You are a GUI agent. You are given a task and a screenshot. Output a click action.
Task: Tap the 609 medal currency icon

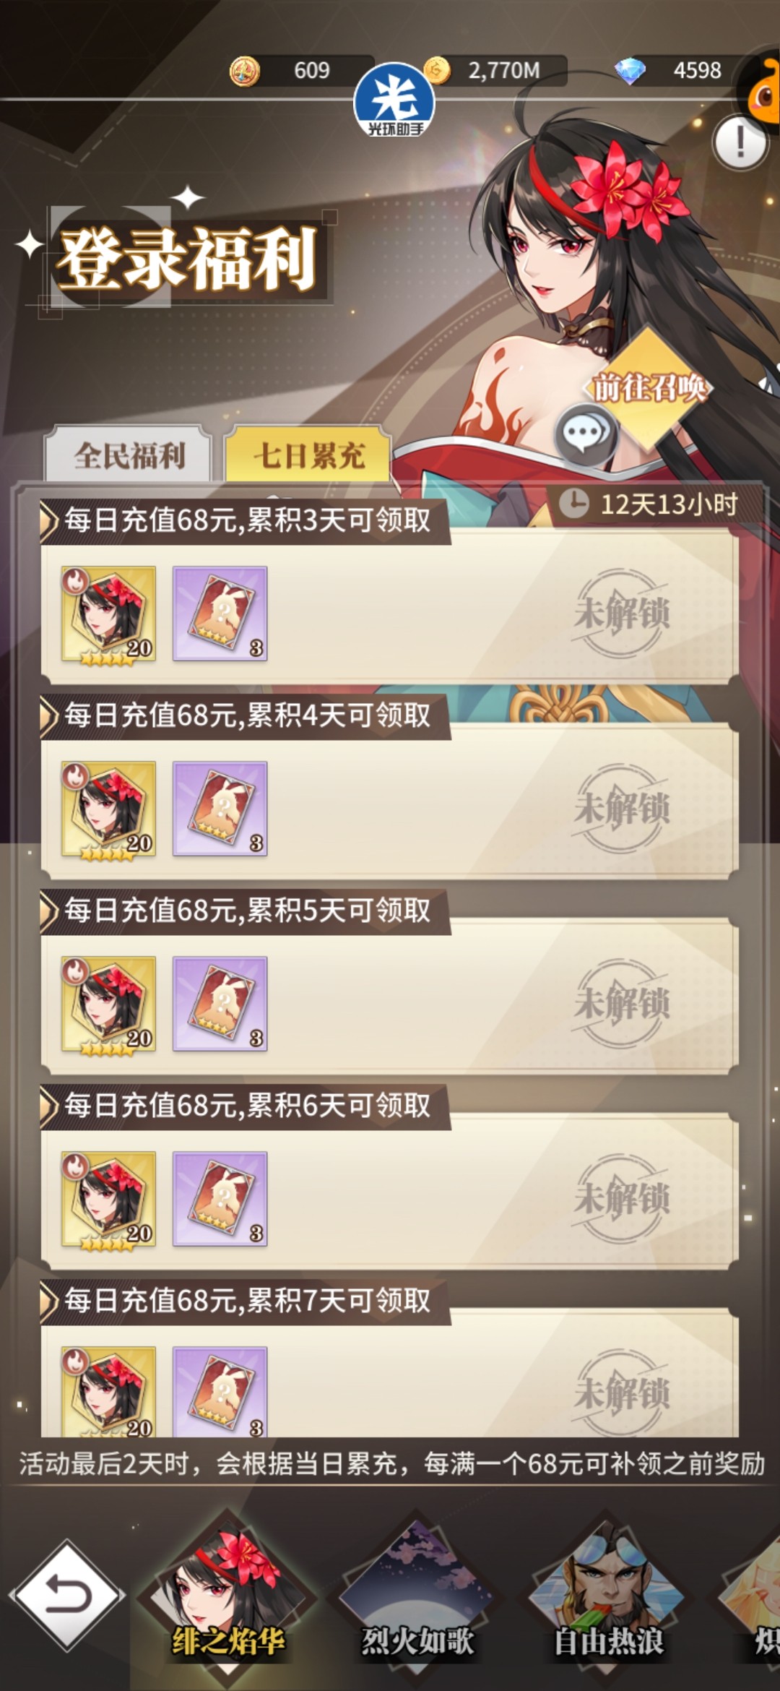click(x=244, y=71)
